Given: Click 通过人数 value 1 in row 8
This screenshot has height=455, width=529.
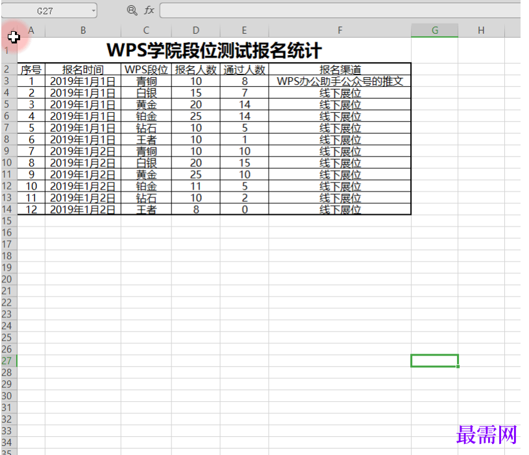Looking at the screenshot, I should 244,140.
